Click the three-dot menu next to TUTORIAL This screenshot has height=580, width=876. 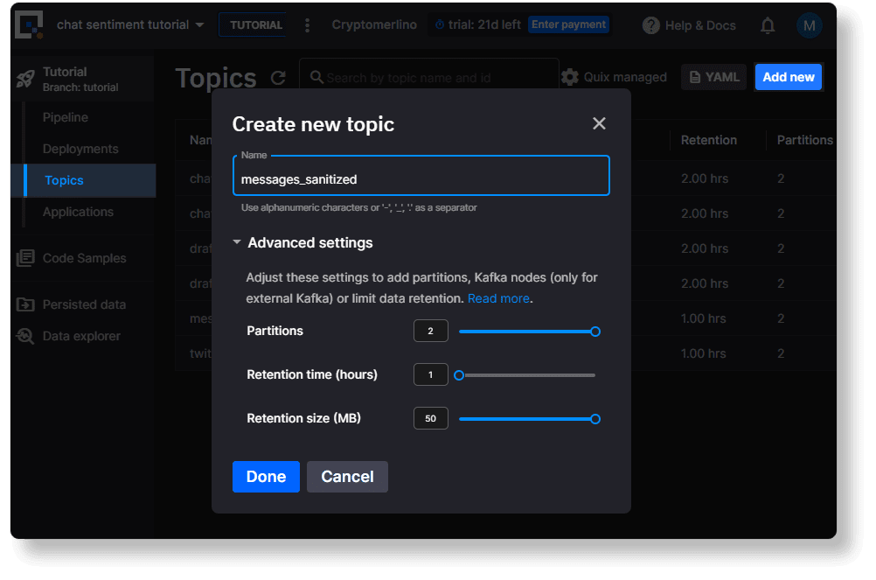(x=307, y=25)
